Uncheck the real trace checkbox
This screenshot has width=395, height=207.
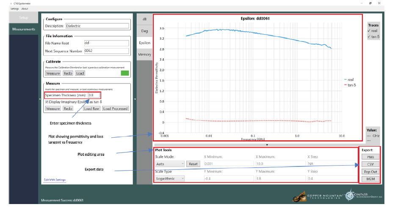click(x=369, y=31)
